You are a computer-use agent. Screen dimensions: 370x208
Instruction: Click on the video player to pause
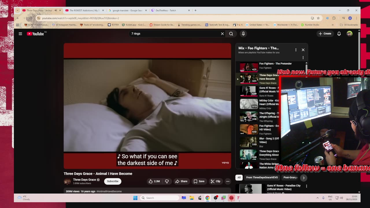[147, 106]
